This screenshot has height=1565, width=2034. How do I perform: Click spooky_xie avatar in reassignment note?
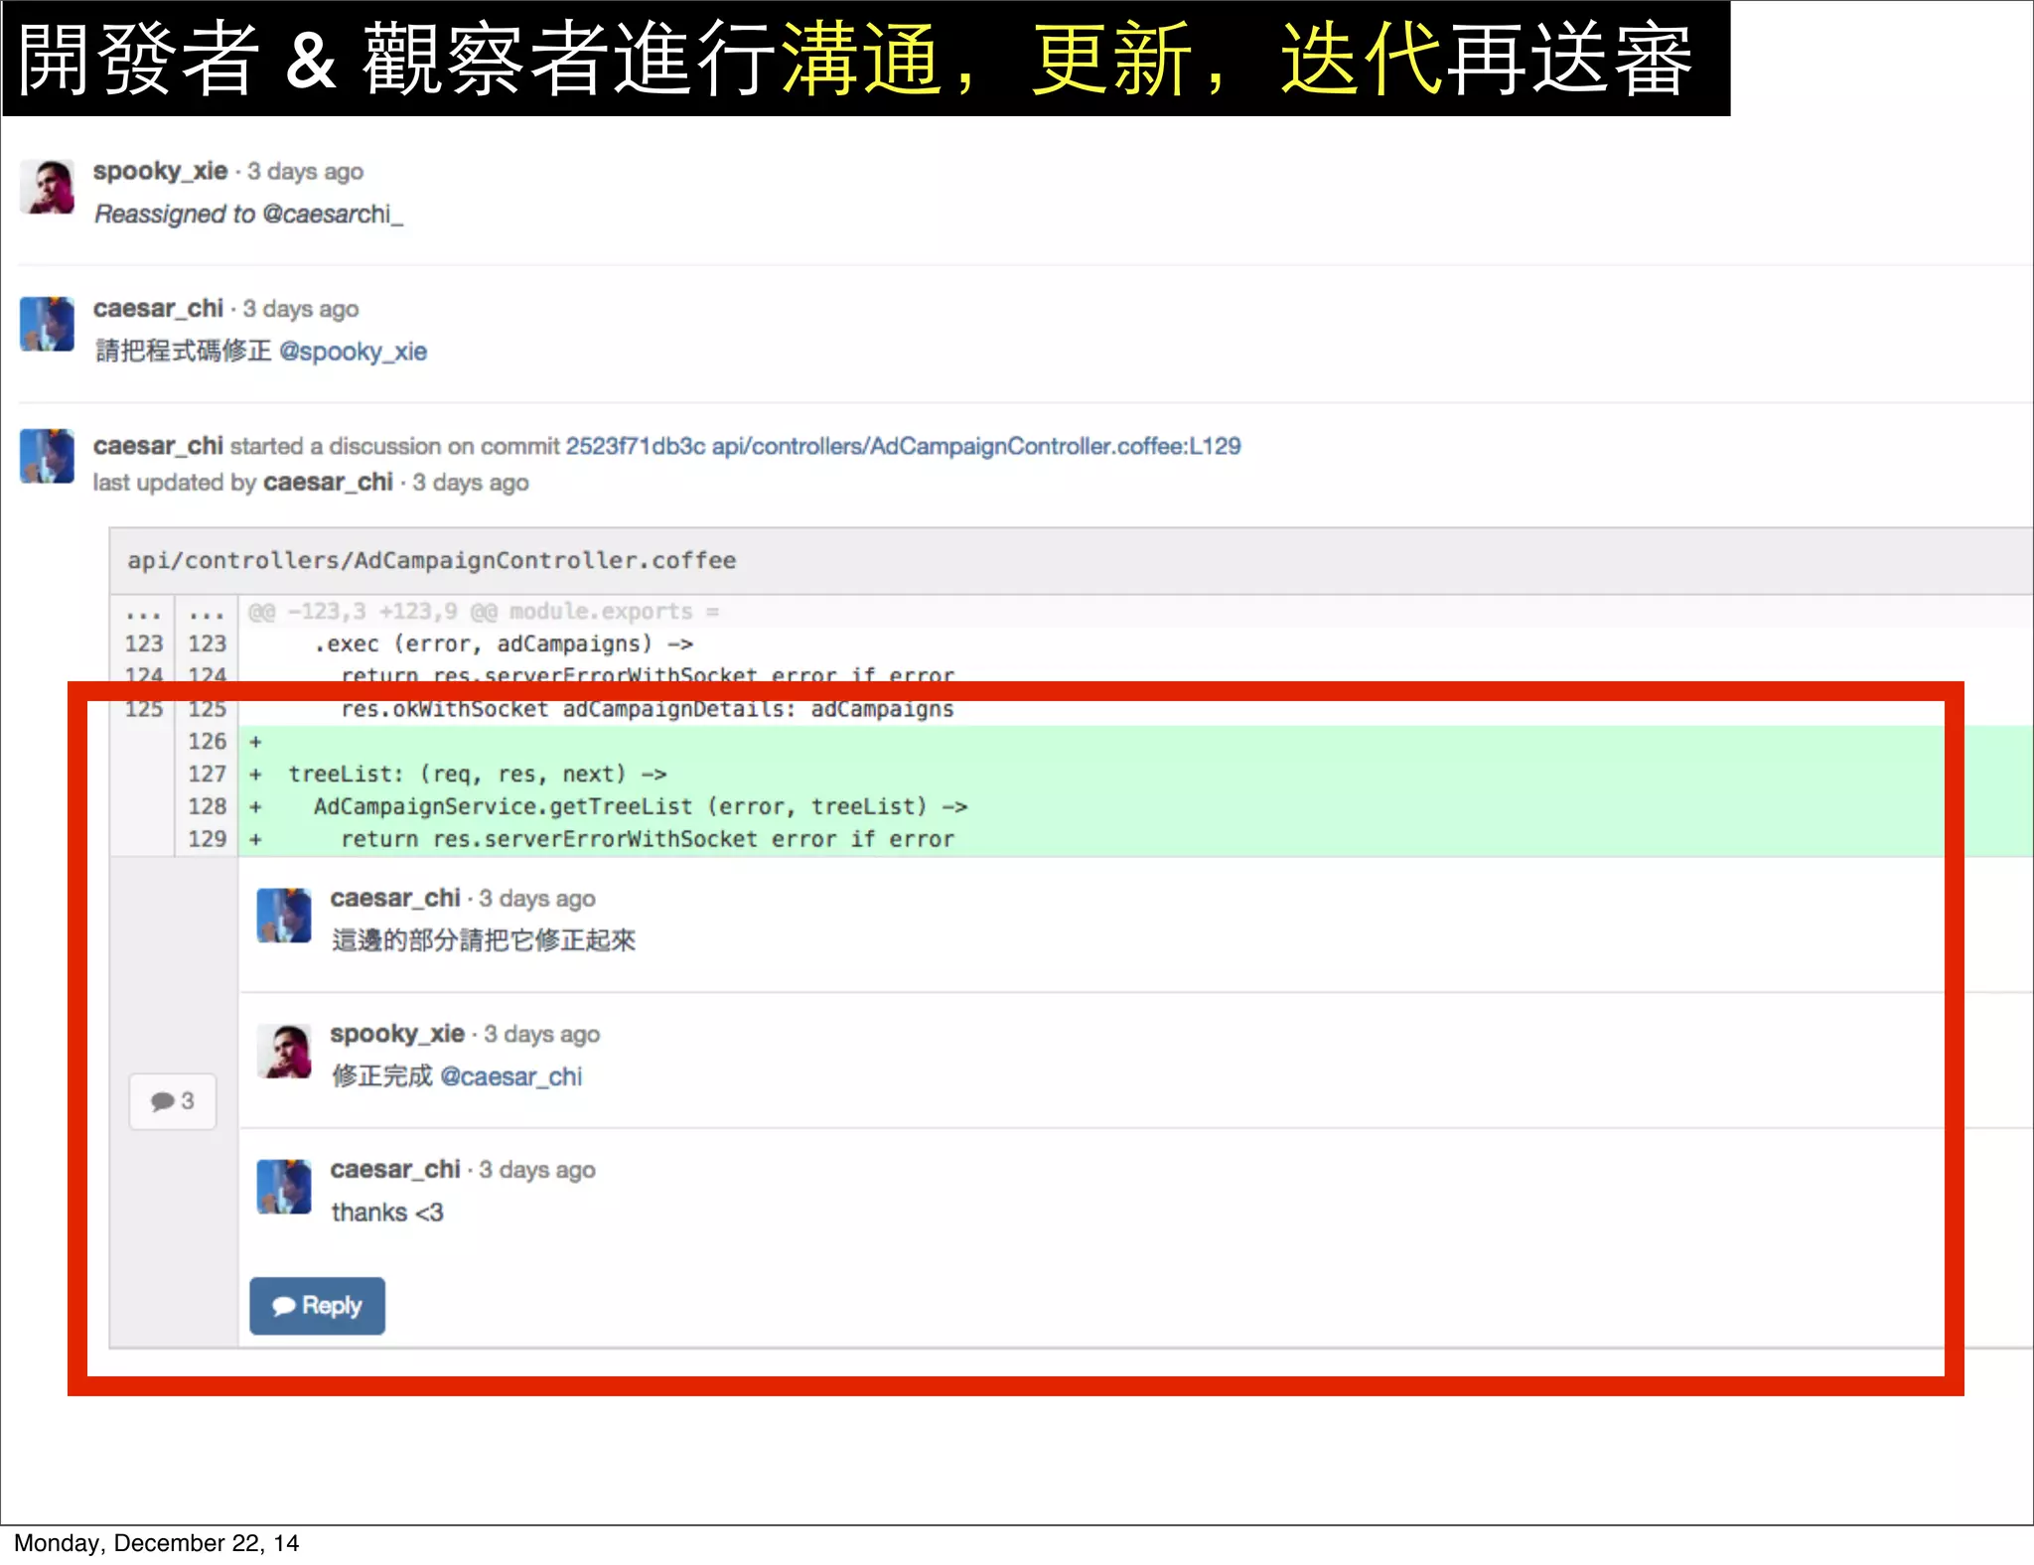click(47, 187)
